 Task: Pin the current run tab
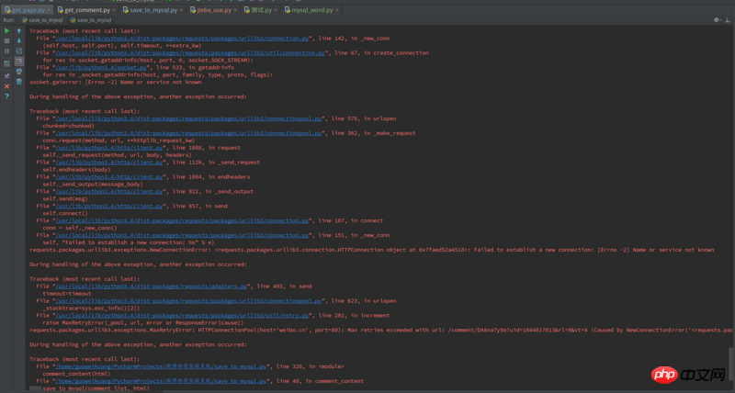pyautogui.click(x=6, y=74)
